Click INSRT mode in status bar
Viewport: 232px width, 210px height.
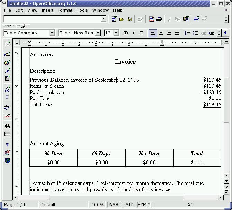pos(115,204)
